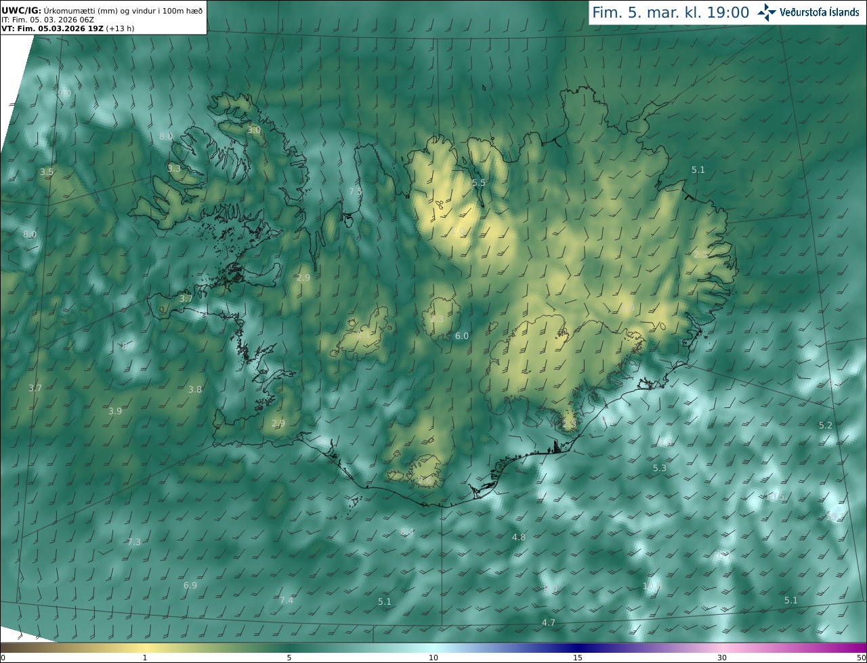
Task: Click the 5.3 value label
Action: click(660, 468)
